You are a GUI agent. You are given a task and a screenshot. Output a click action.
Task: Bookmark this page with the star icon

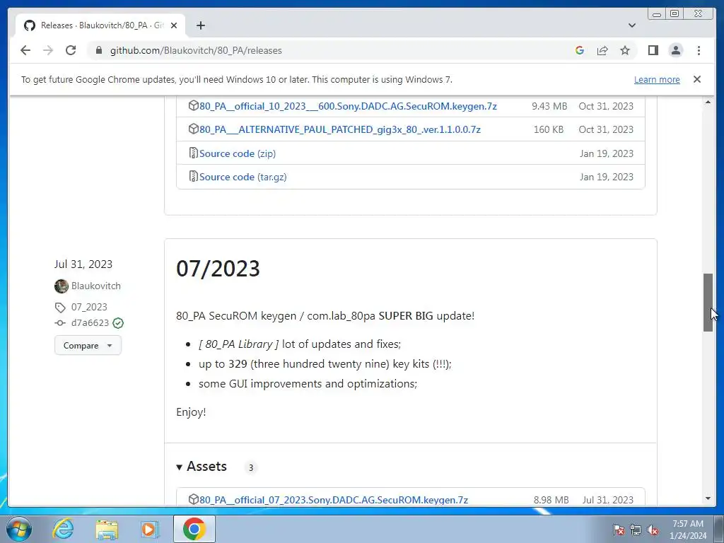pos(625,50)
